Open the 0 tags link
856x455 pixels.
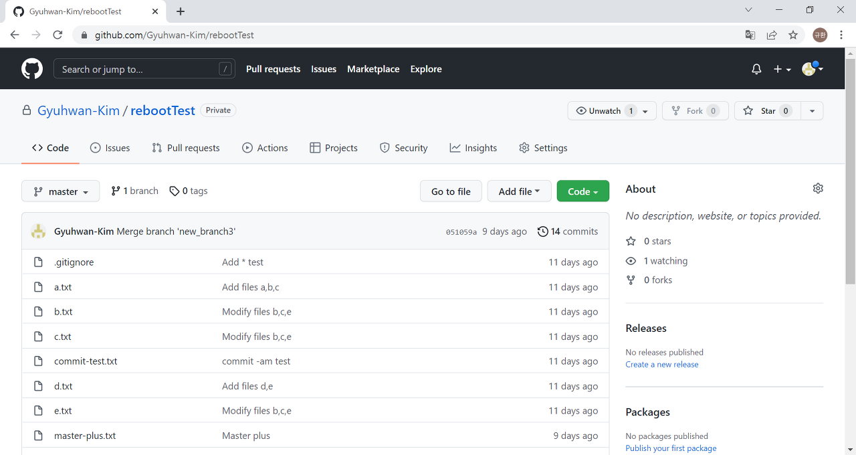(x=189, y=191)
